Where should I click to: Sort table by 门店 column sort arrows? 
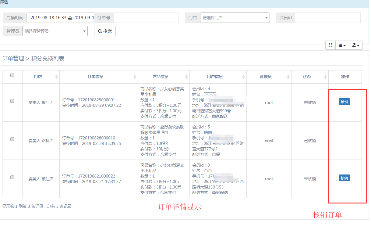tap(56, 77)
